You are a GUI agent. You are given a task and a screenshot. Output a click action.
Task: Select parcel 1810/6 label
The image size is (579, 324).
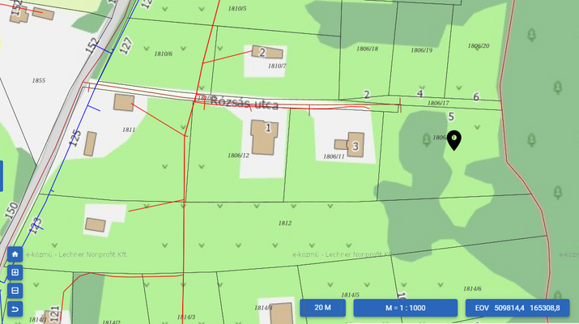[163, 53]
